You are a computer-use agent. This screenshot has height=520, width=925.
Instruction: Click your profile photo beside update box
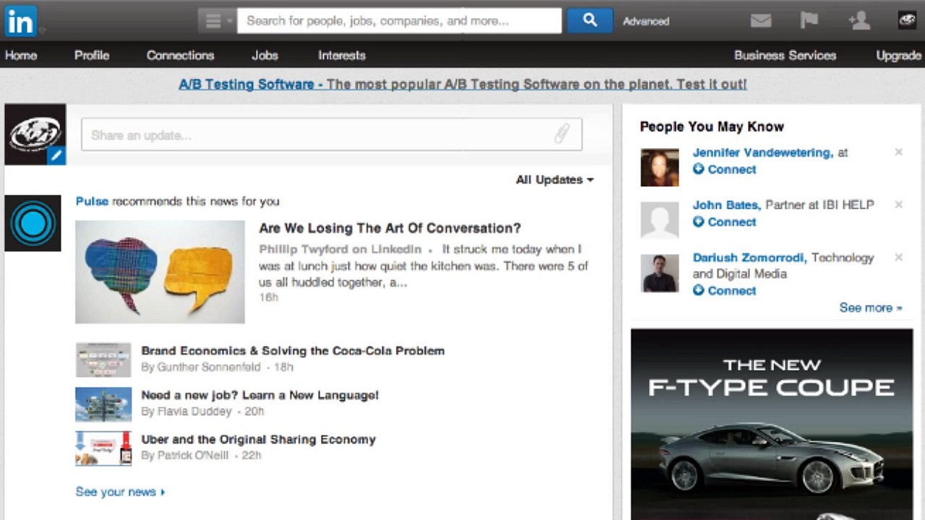[35, 134]
